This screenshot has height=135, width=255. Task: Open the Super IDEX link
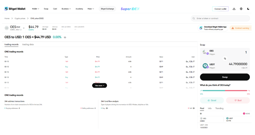tap(130, 9)
